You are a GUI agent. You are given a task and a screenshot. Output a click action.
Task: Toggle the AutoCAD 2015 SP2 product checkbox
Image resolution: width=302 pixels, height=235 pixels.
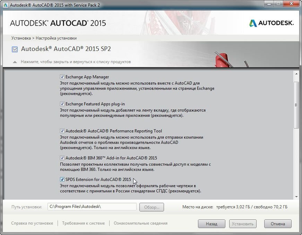[x=15, y=49]
